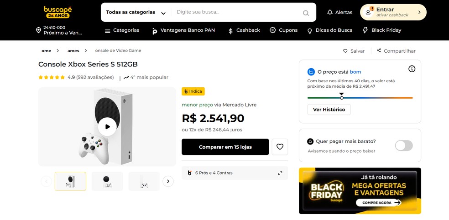Screen dimensions: 449x220
Task: Click the search magnifier icon
Action: 306,13
